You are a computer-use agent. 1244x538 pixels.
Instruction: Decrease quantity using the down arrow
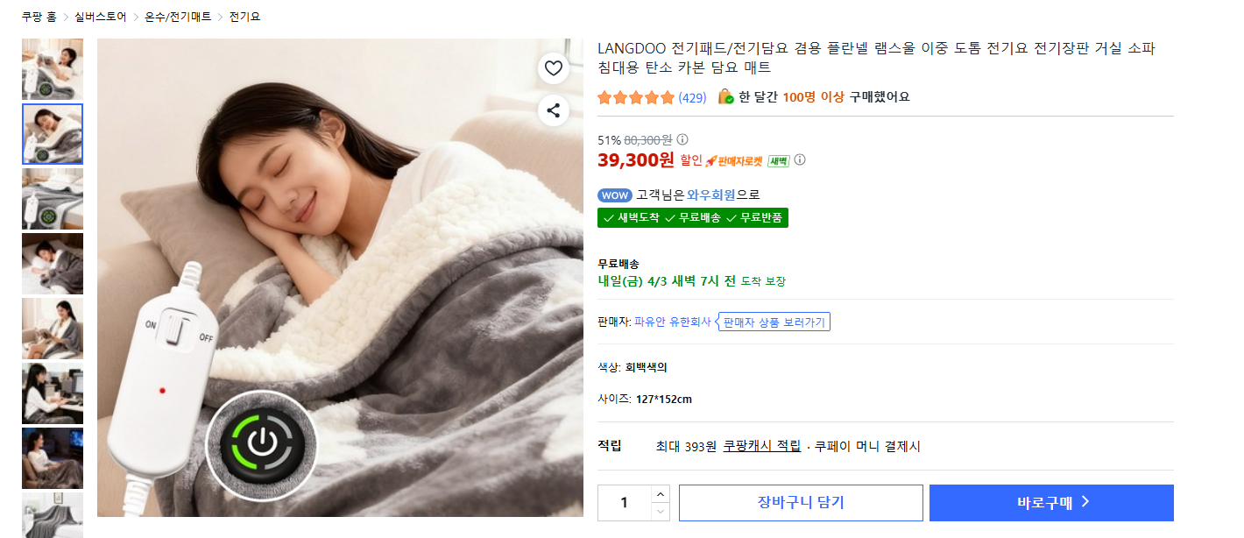(659, 511)
